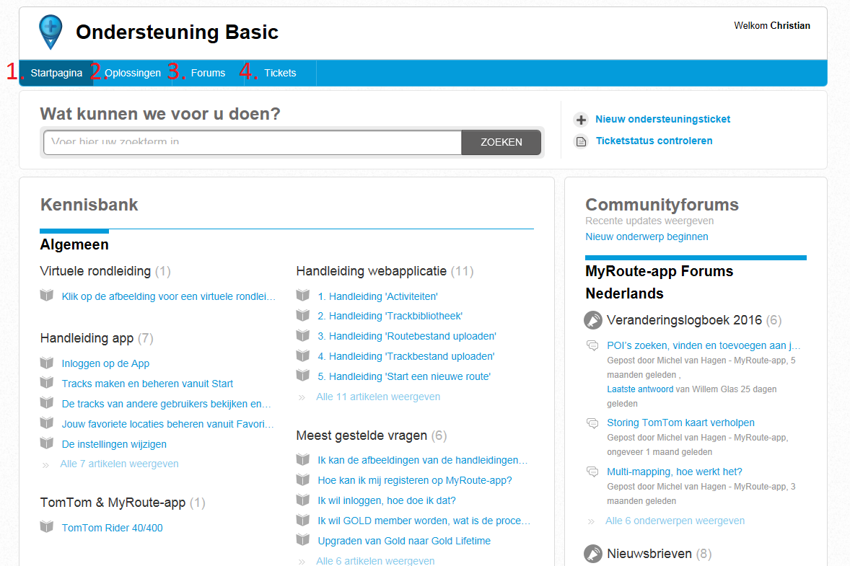Open article De instellingen wijzigen
850x566 pixels.
[114, 444]
